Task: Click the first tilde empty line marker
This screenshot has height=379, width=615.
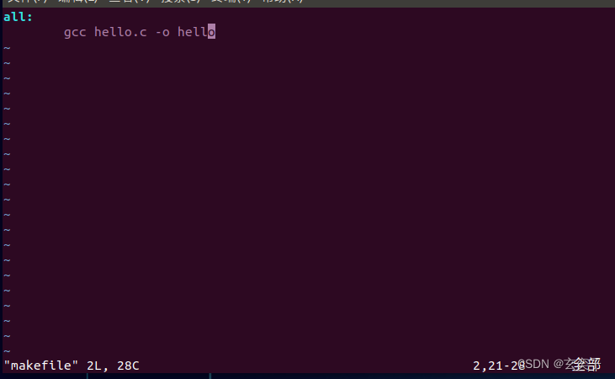Action: point(7,48)
